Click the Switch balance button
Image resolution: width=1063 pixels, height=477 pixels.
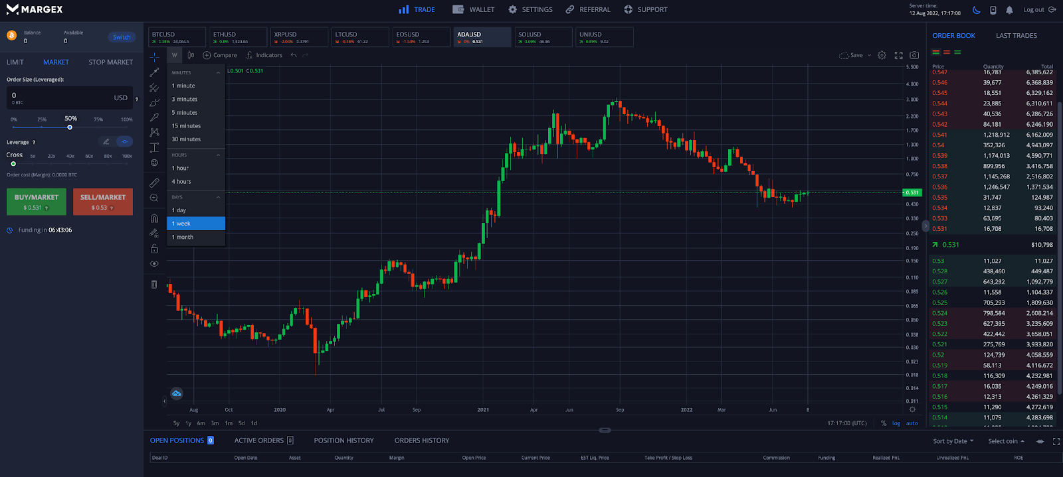122,37
